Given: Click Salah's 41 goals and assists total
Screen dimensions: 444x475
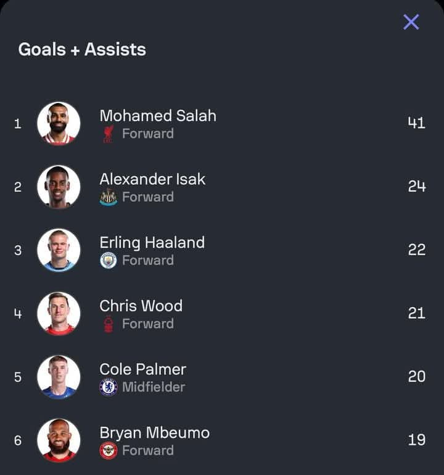Looking at the screenshot, I should [x=416, y=123].
